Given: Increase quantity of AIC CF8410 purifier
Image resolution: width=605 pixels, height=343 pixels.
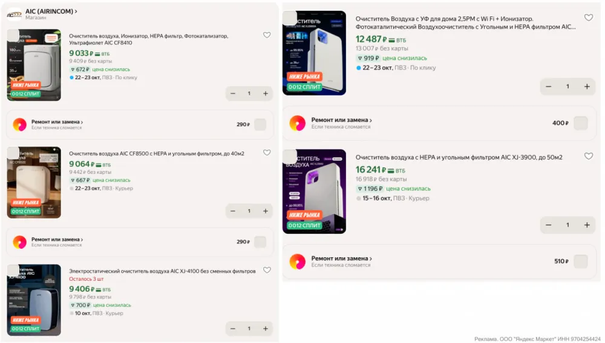Looking at the screenshot, I should (266, 94).
